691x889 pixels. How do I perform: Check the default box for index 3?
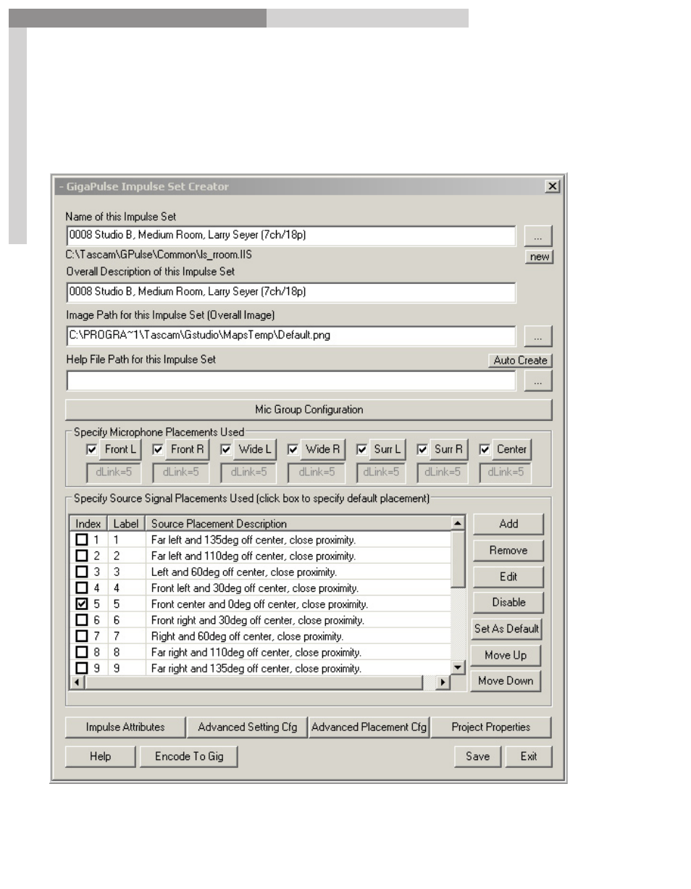(82, 572)
